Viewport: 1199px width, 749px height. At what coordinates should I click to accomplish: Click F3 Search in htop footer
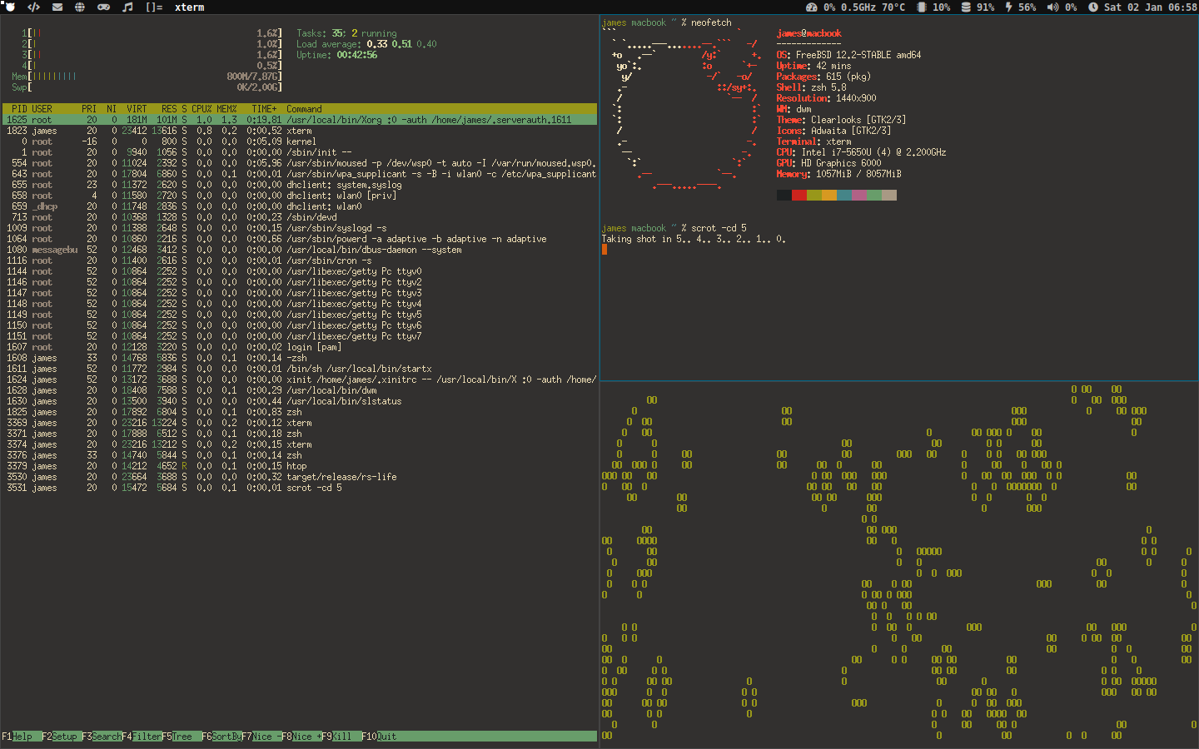click(102, 737)
